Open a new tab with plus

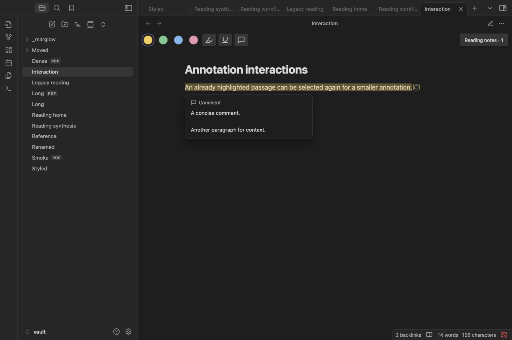pos(475,8)
